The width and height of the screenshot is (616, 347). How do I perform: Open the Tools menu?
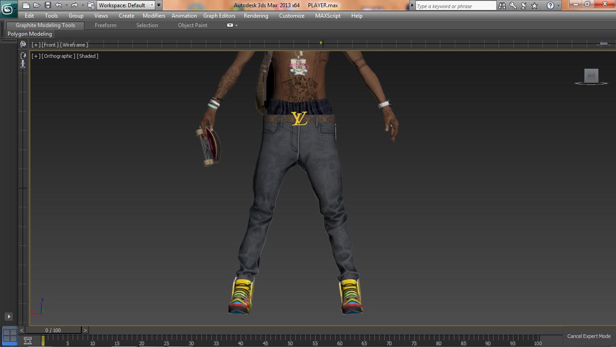click(51, 16)
